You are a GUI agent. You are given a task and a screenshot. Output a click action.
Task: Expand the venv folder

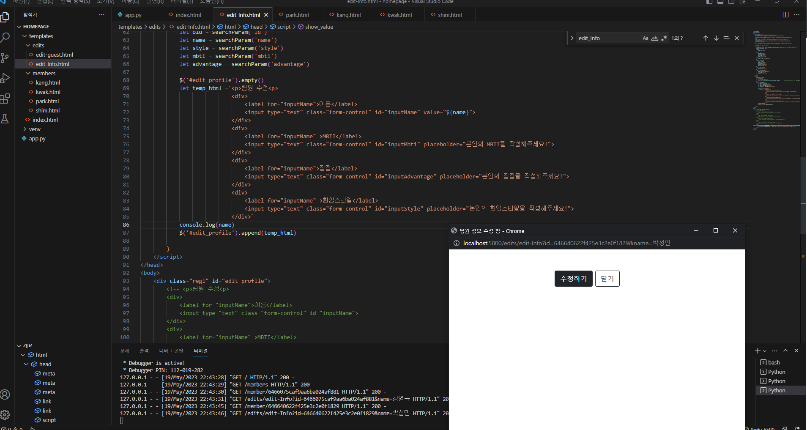(x=25, y=129)
